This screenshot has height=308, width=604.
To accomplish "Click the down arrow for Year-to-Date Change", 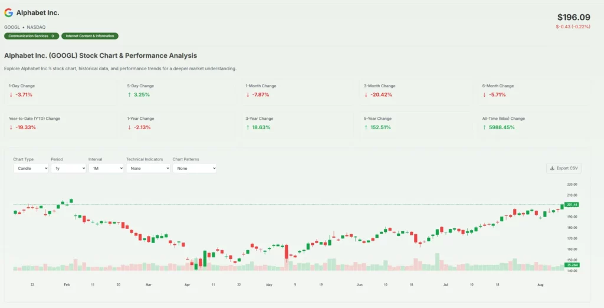I will [x=11, y=127].
